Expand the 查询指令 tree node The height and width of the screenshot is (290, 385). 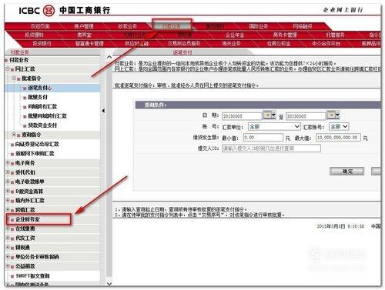click(14, 135)
